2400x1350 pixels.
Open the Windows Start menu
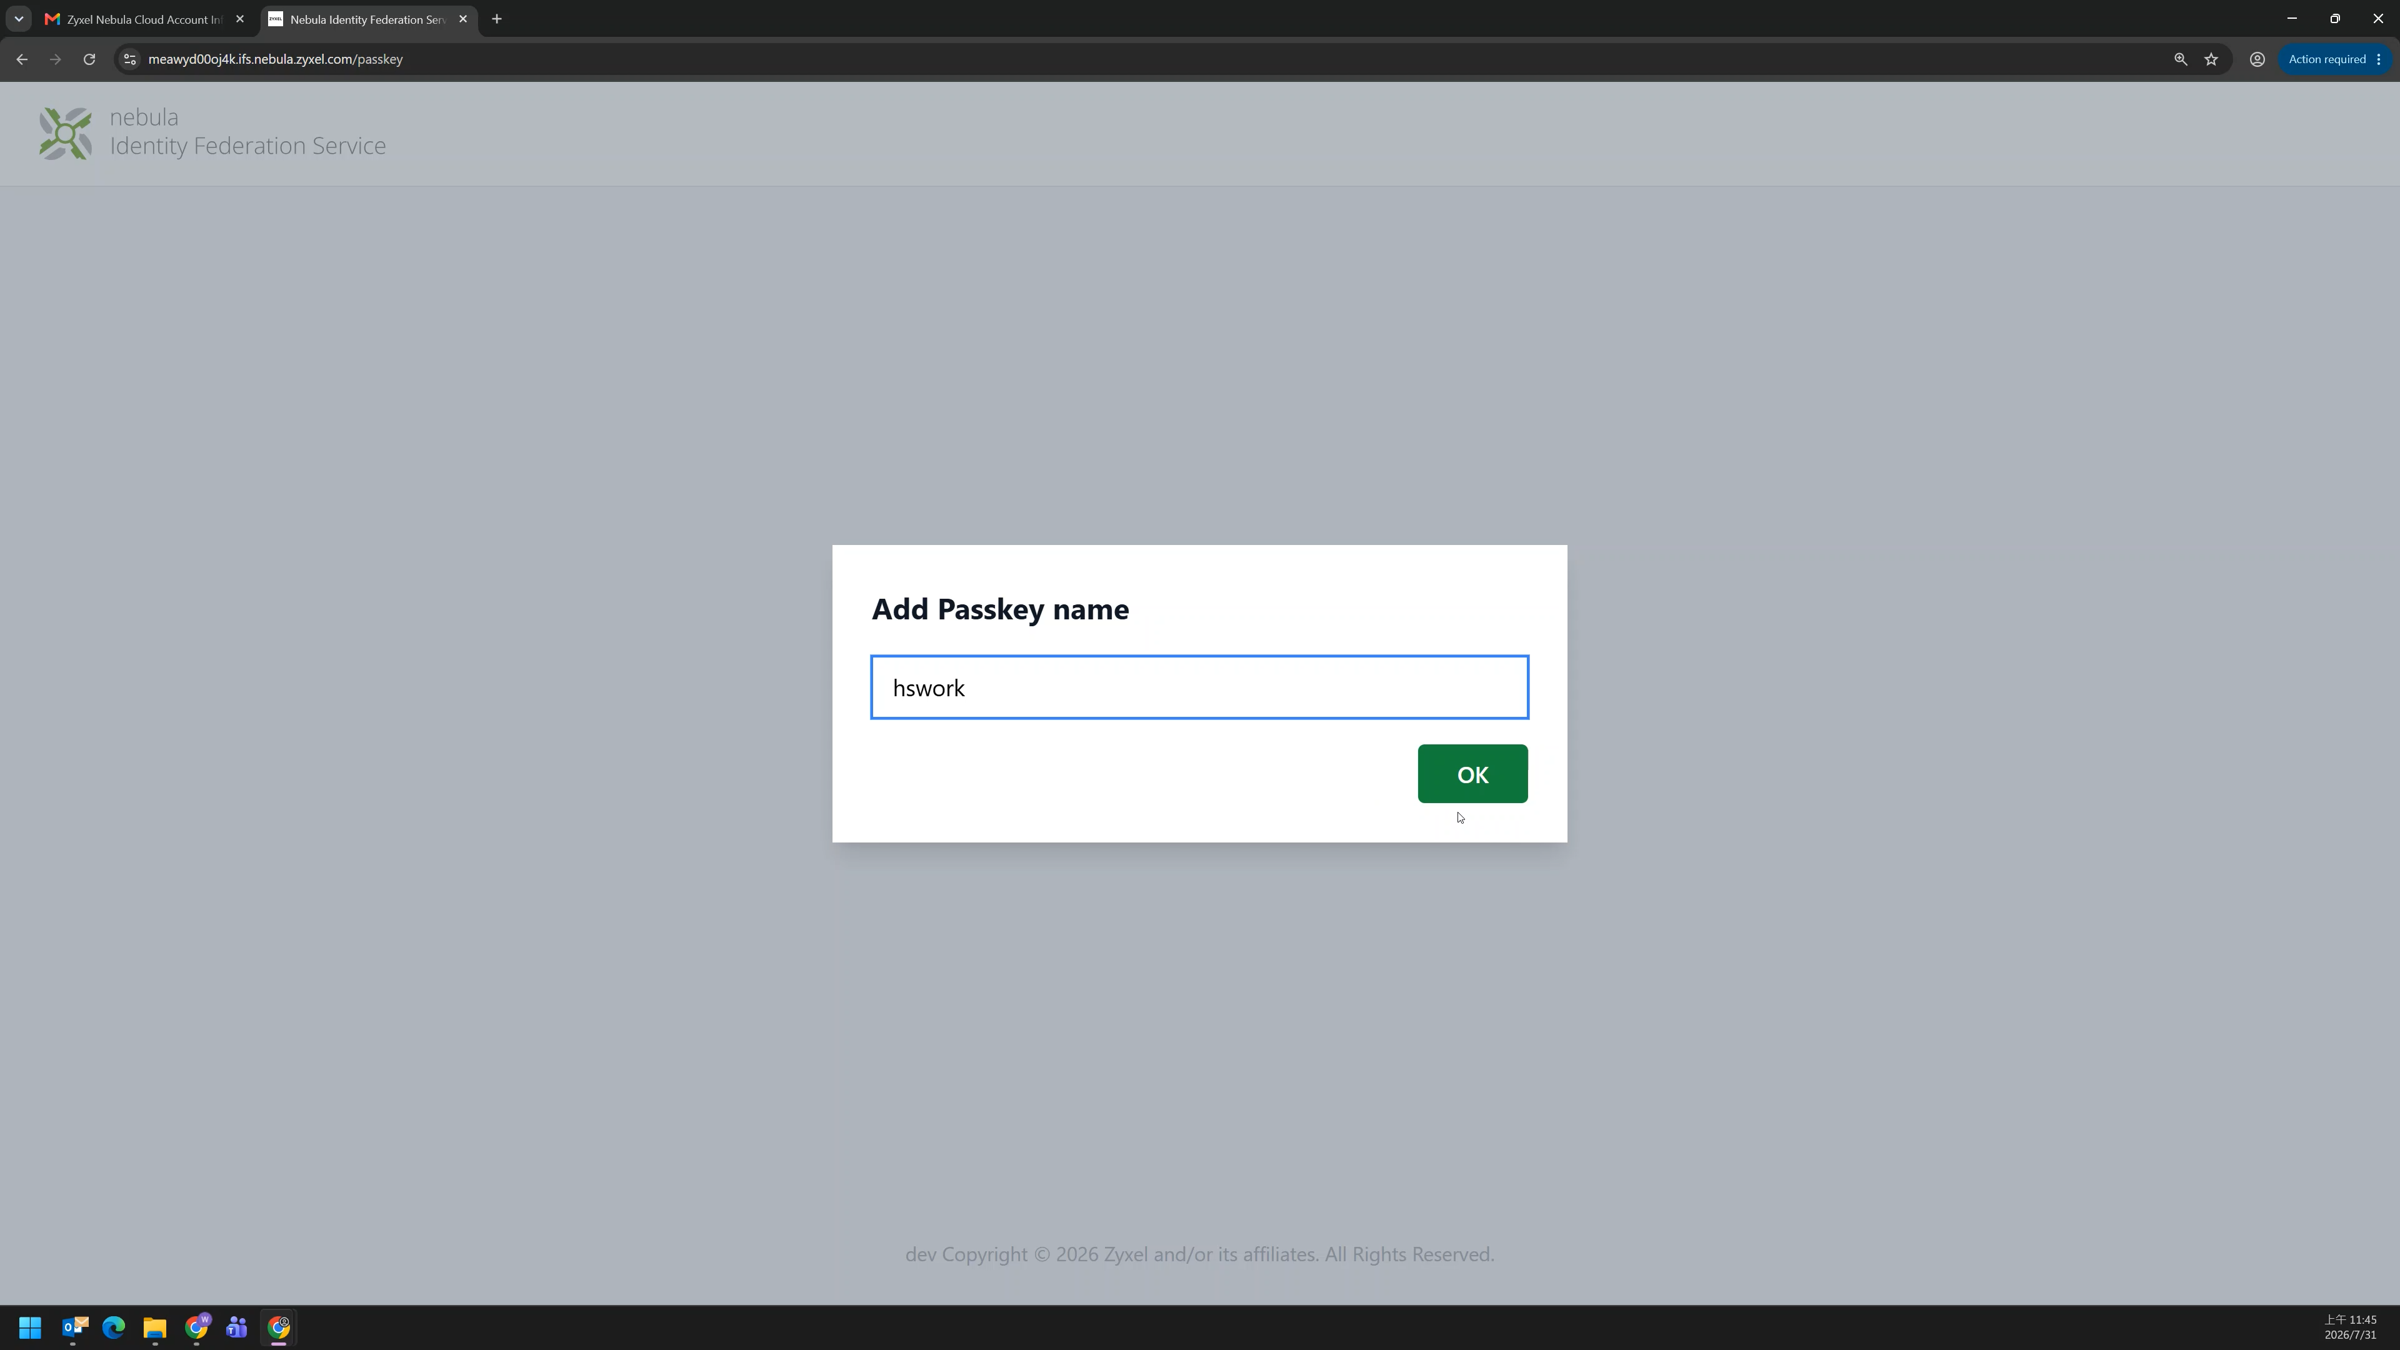click(30, 1327)
